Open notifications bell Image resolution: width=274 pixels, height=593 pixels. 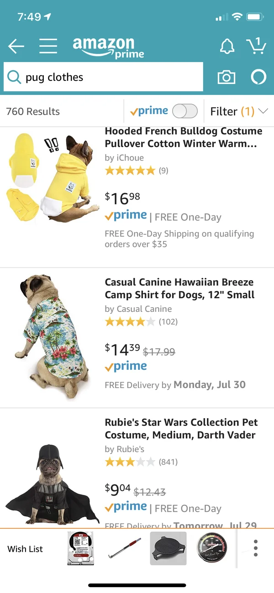pos(227,46)
